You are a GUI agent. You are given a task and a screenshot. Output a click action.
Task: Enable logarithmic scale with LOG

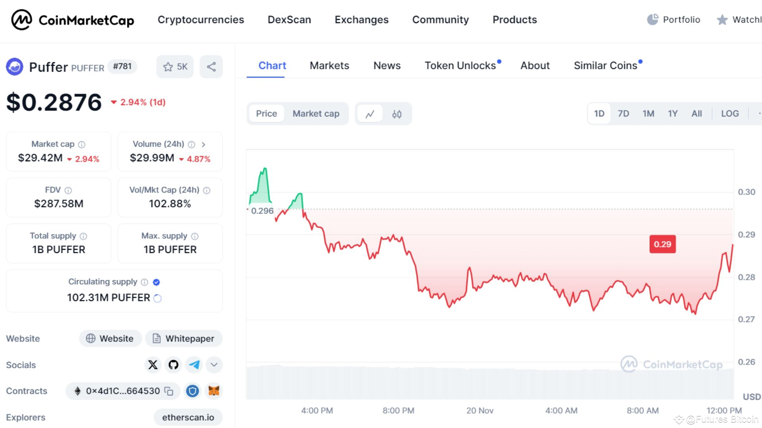[730, 113]
